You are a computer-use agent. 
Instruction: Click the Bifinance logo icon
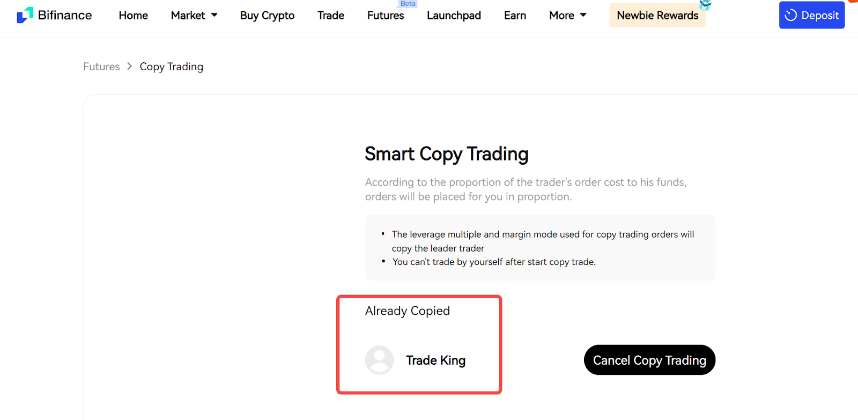[x=25, y=15]
